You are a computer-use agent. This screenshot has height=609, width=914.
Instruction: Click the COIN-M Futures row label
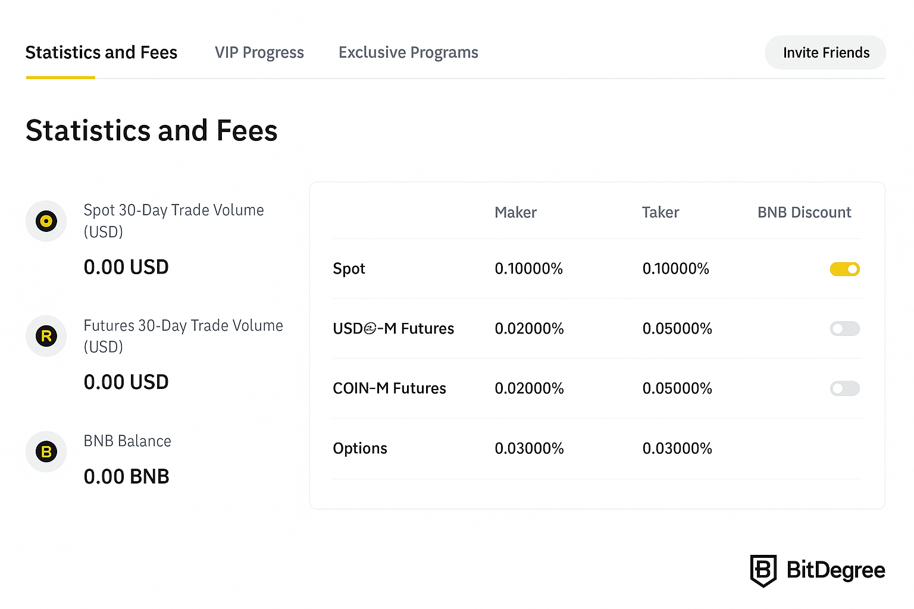point(389,388)
